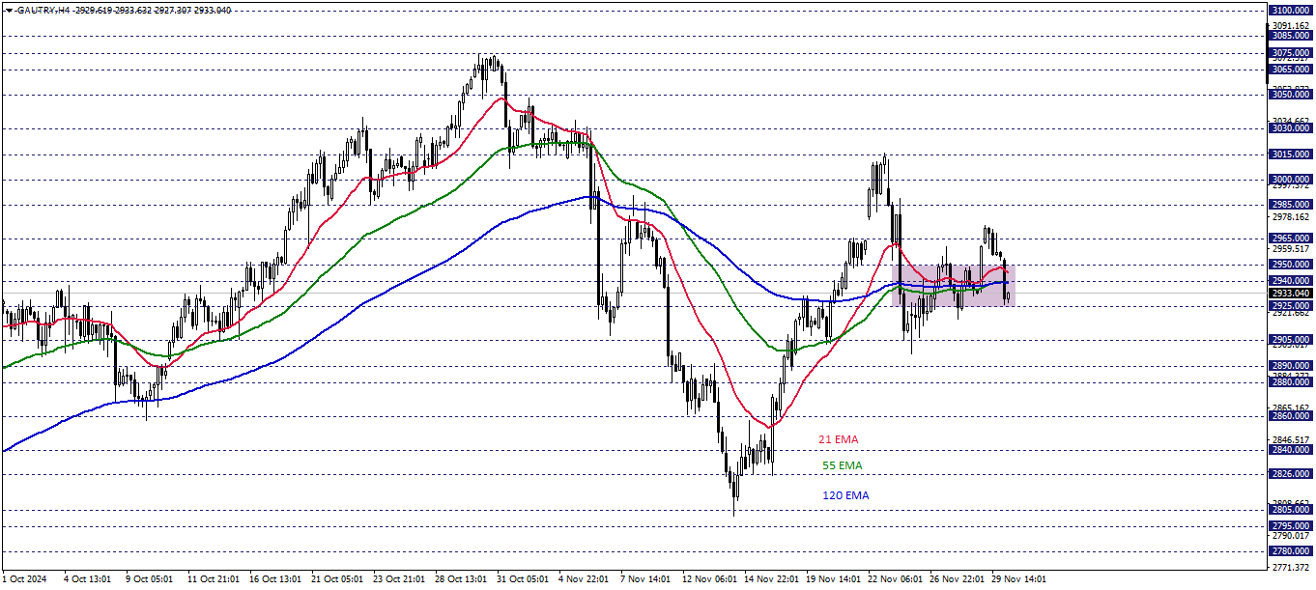Click the 19 Nov 14:01 time label
Image resolution: width=1316 pixels, height=590 pixels.
click(x=833, y=579)
